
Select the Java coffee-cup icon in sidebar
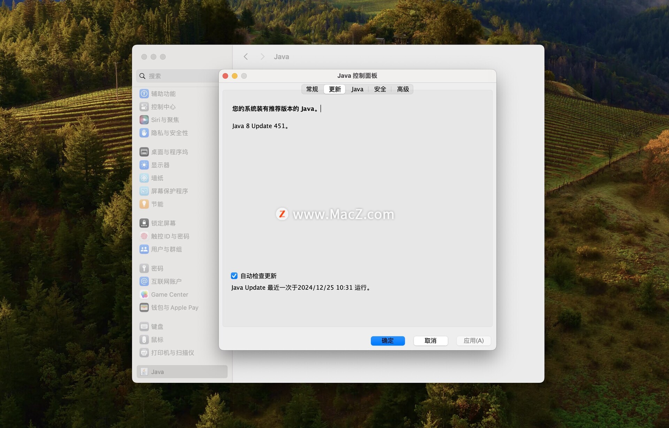click(144, 372)
